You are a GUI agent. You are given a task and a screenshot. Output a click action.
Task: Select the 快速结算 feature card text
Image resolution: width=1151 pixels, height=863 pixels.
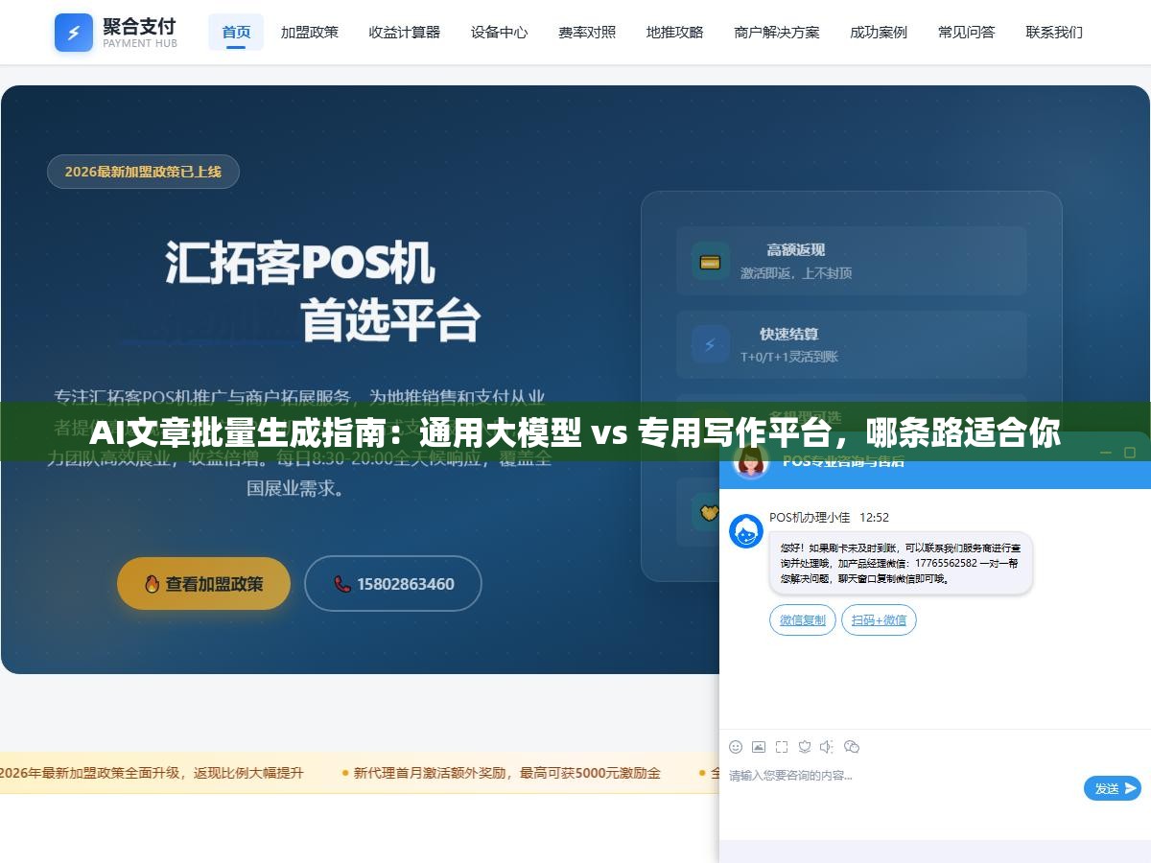789,334
